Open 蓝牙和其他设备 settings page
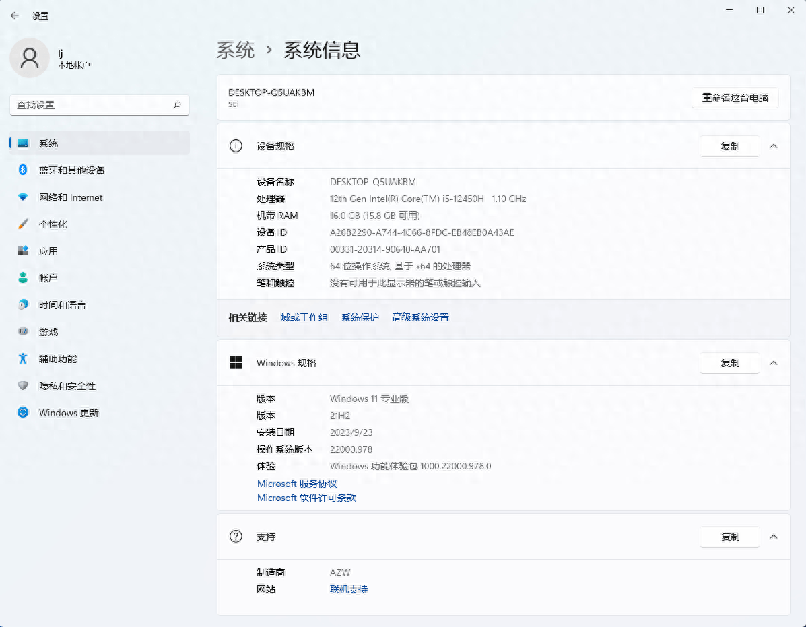 (100, 170)
